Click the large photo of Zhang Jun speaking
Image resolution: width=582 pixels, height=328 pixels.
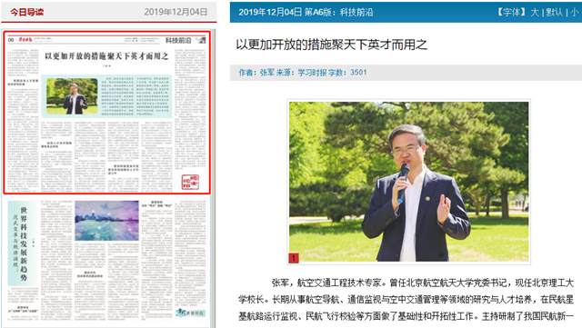point(408,182)
